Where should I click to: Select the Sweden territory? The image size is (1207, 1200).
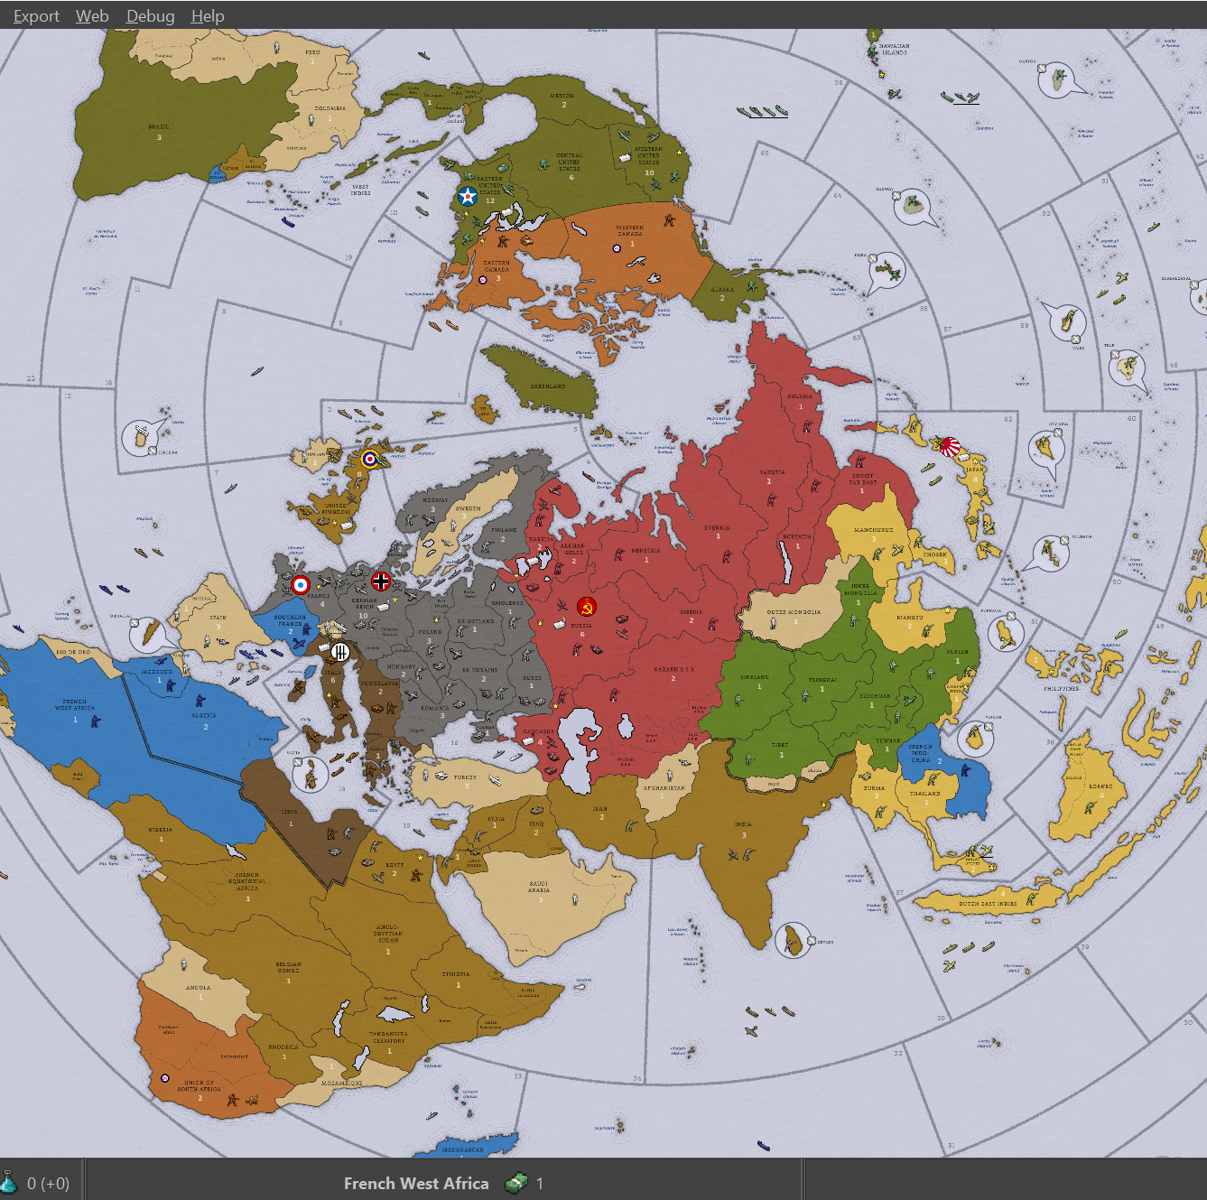click(468, 509)
